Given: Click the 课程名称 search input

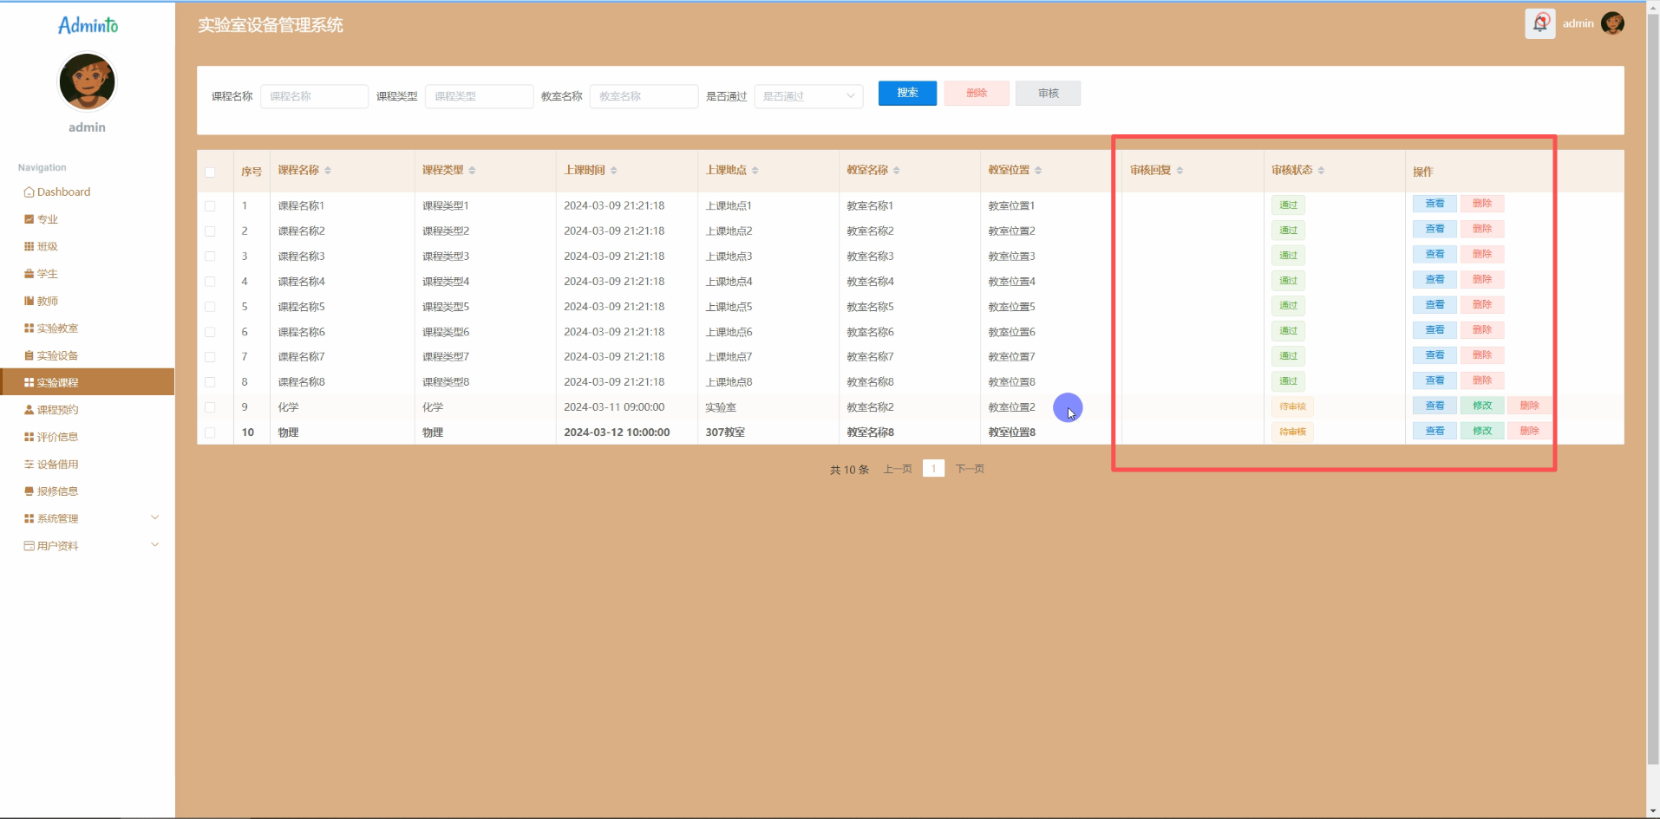Looking at the screenshot, I should (314, 96).
